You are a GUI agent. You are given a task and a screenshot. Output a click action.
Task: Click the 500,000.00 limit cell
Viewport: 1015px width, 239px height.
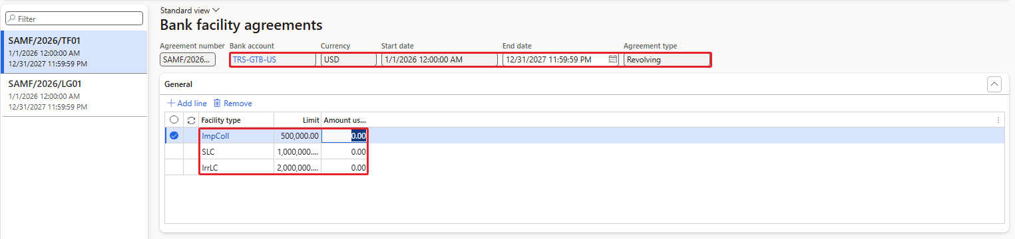pyautogui.click(x=297, y=135)
